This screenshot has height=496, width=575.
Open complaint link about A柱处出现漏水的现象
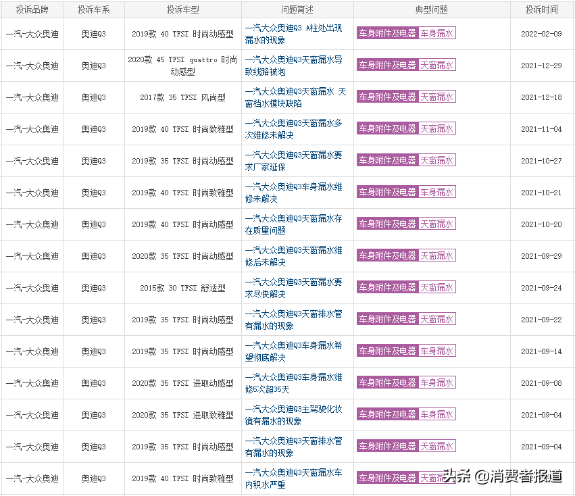(293, 34)
